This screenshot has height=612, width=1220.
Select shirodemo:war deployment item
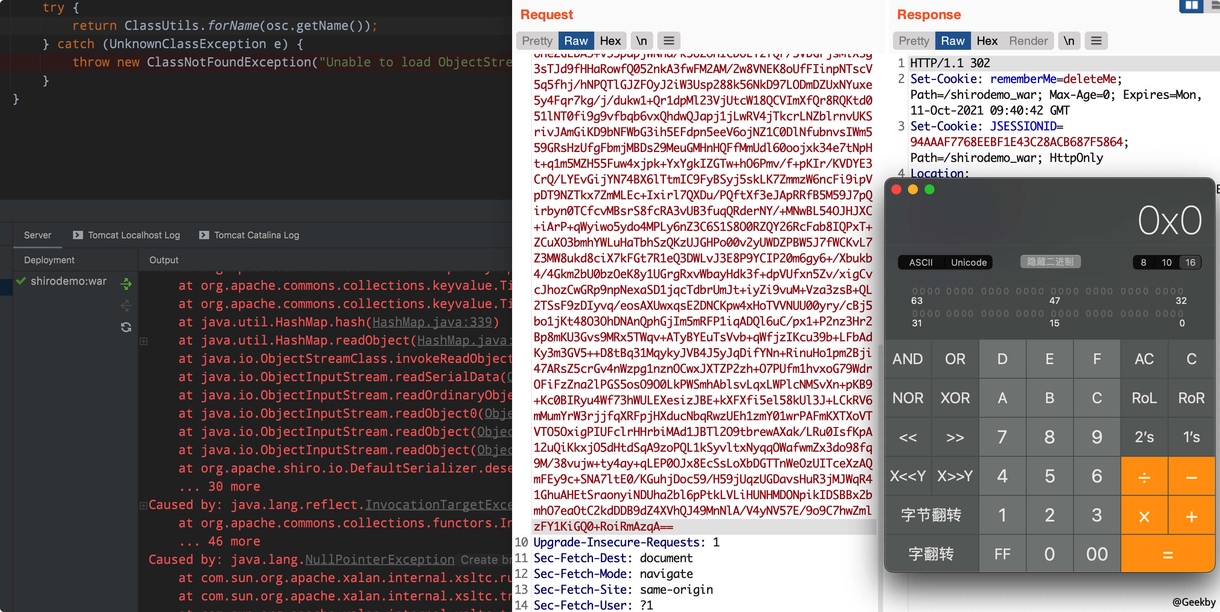[x=68, y=282]
